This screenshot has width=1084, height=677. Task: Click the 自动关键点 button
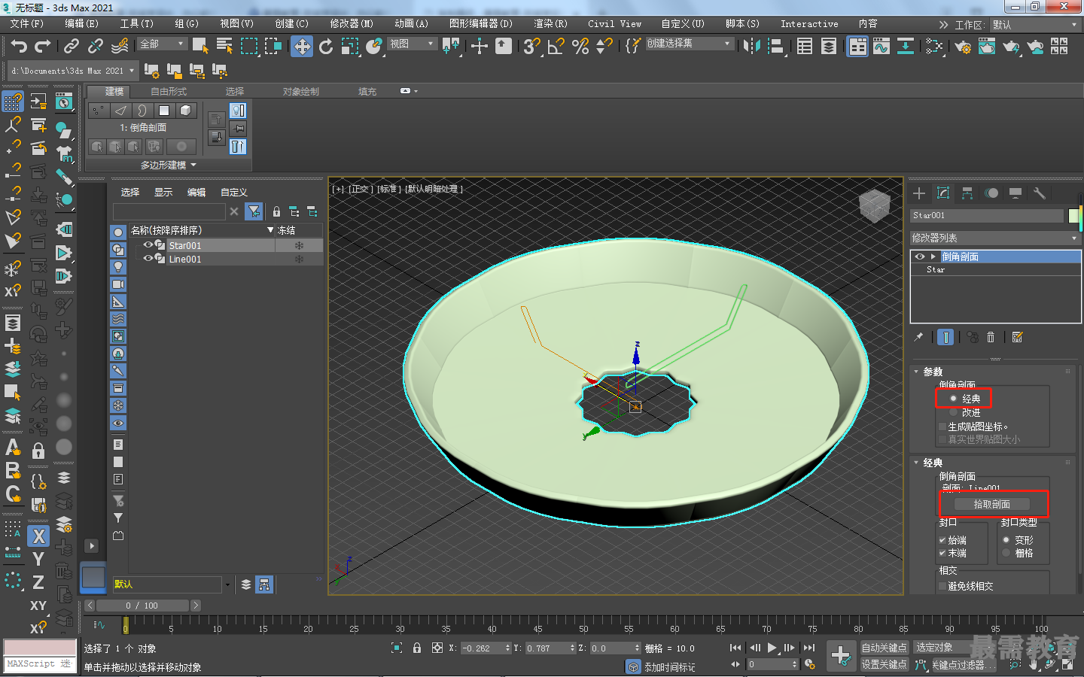point(884,648)
